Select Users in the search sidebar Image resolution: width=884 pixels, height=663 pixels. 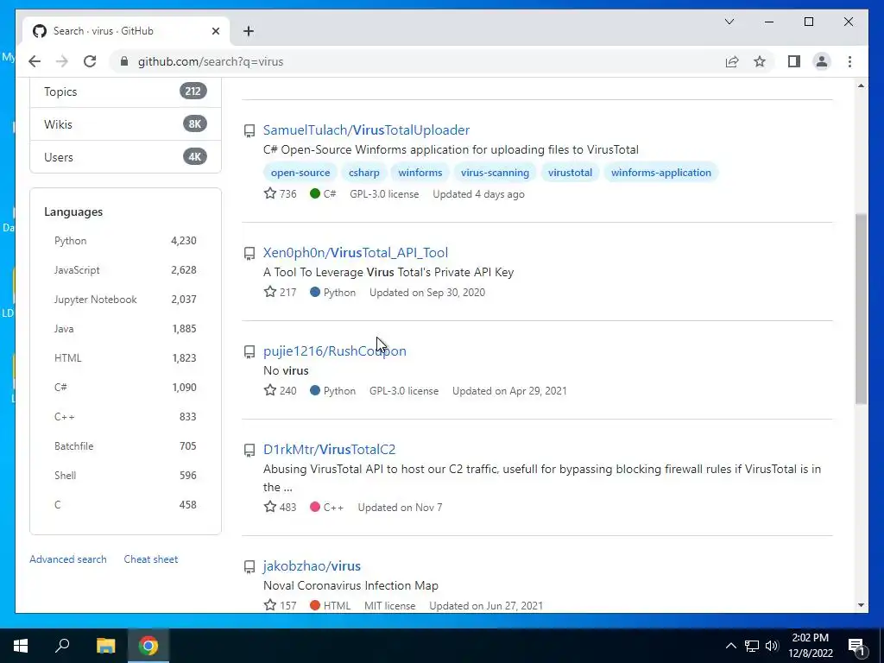(x=125, y=157)
